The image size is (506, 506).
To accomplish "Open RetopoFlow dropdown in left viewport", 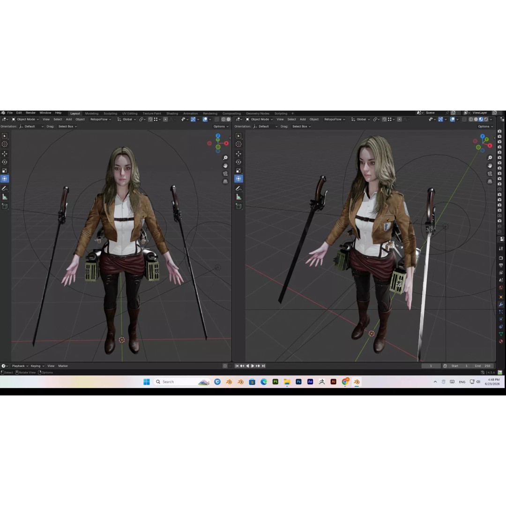I will (101, 119).
